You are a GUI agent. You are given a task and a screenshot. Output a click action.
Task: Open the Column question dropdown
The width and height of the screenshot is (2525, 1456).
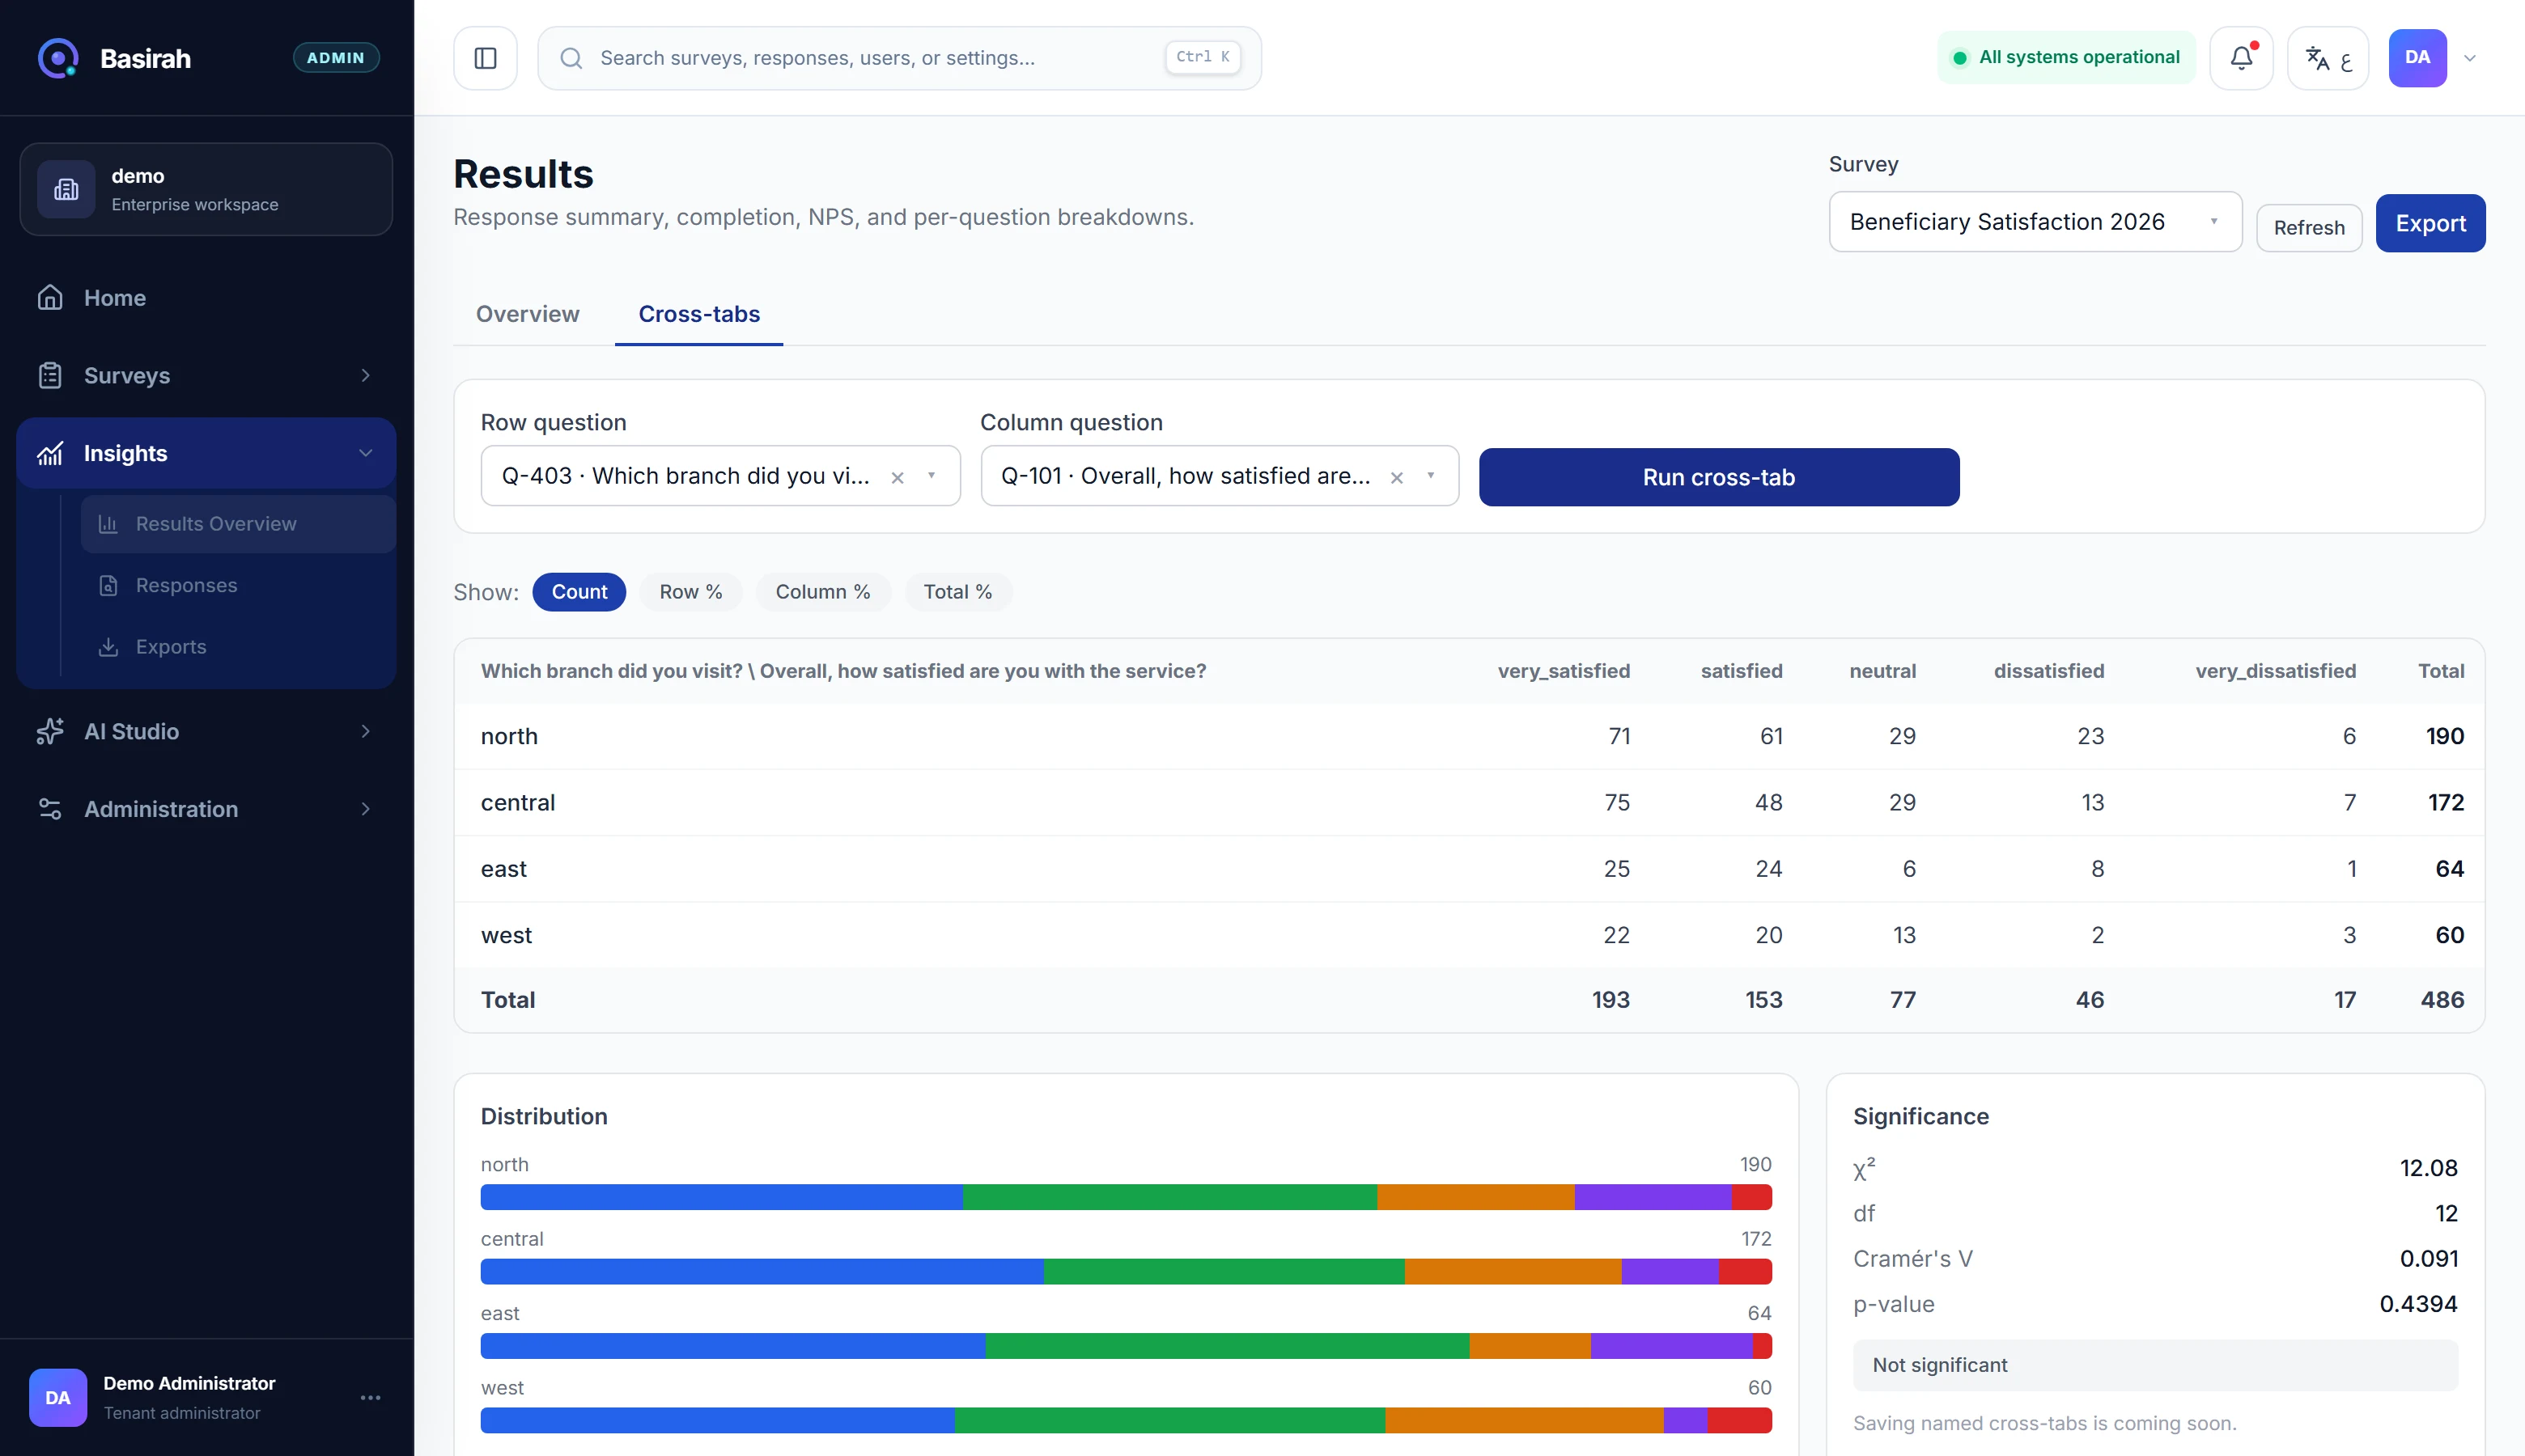pos(1219,476)
